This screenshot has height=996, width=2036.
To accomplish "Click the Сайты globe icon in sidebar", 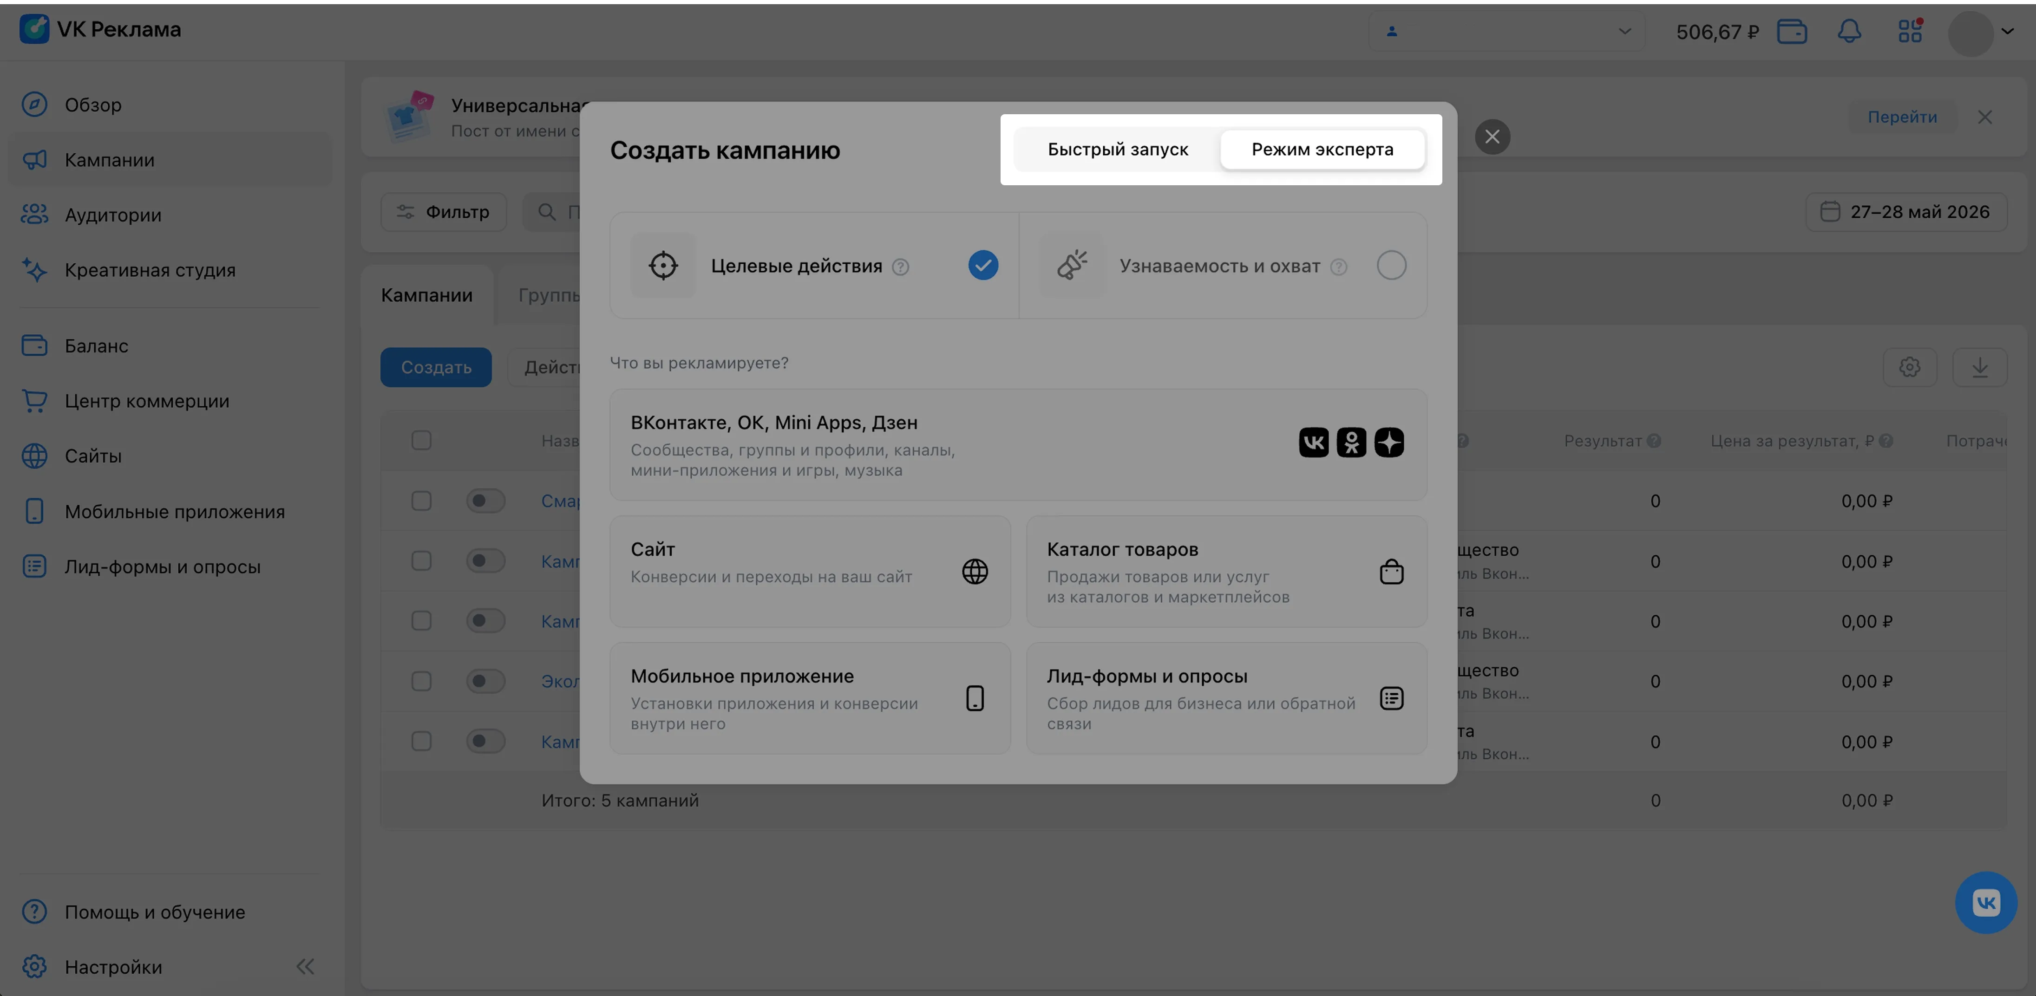I will point(34,456).
